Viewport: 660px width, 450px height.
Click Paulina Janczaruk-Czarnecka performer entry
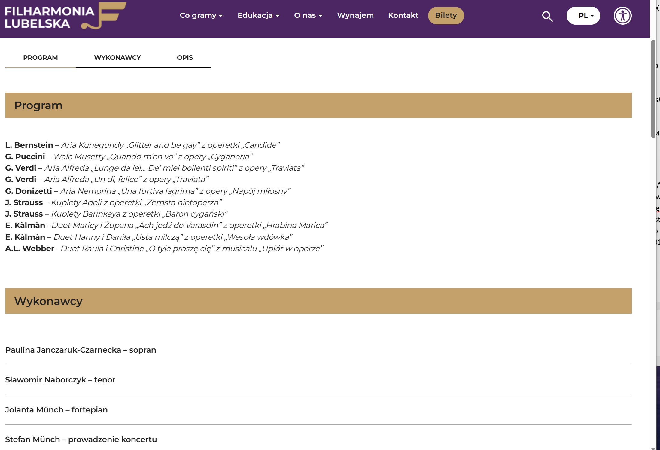[81, 350]
